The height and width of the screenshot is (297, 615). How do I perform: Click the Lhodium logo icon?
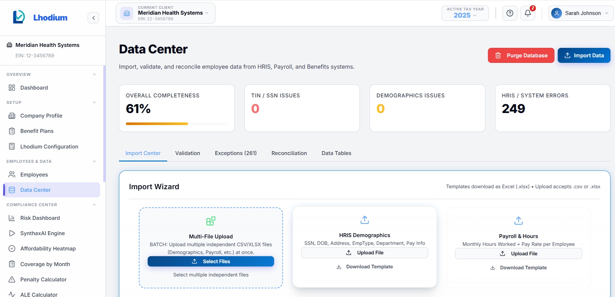(19, 17)
